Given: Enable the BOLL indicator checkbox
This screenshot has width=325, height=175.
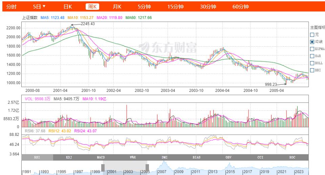Looking at the screenshot, I should point(312,63).
